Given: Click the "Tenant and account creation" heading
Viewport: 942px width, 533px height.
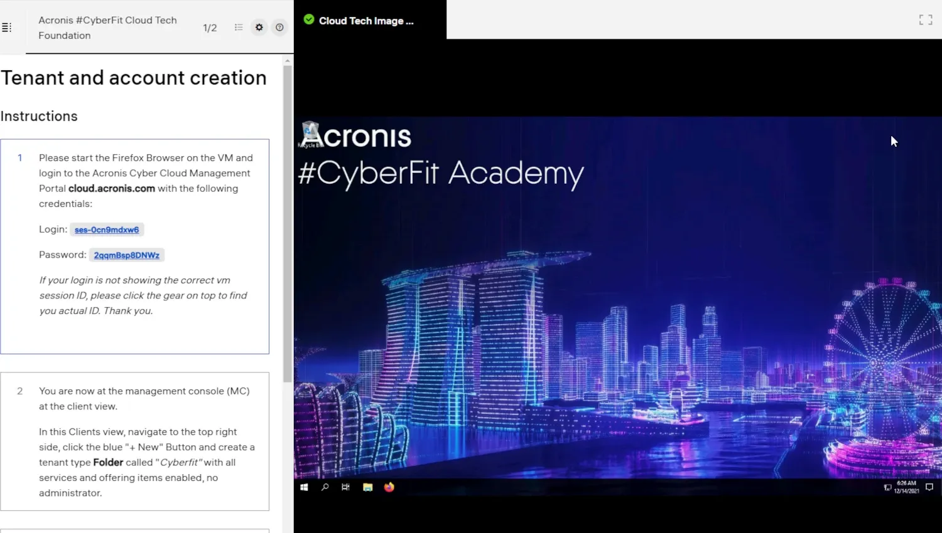Looking at the screenshot, I should point(134,78).
